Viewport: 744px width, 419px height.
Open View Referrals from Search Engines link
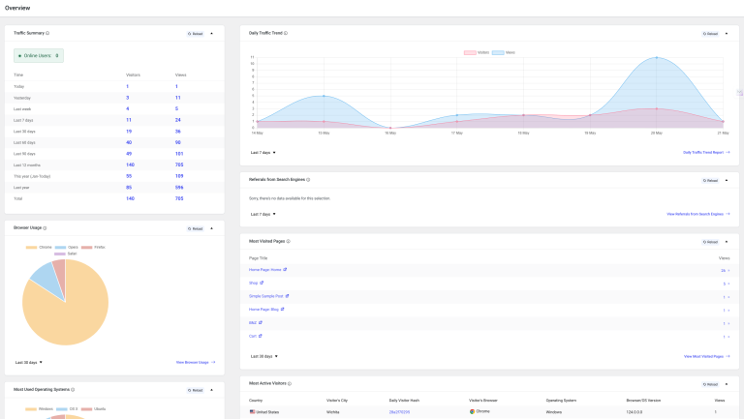pyautogui.click(x=697, y=214)
